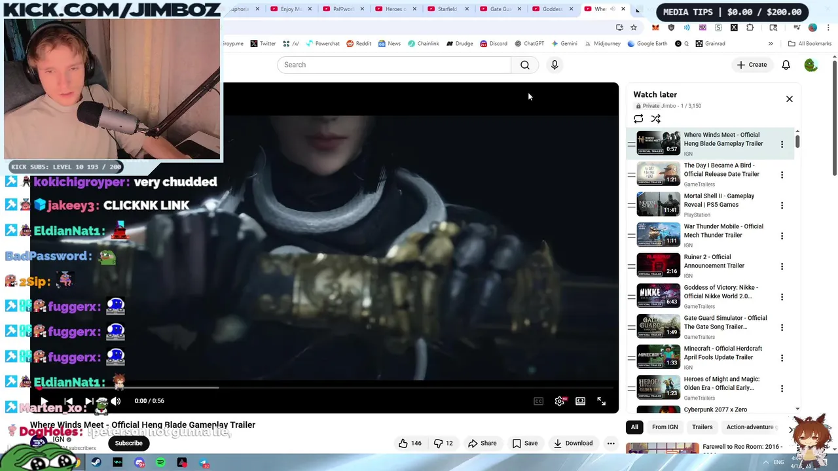Focus the YouTube search field
This screenshot has width=838, height=471.
click(394, 65)
